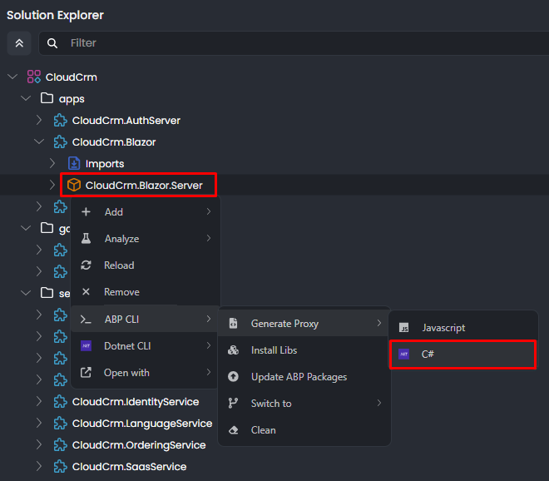This screenshot has width=549, height=481.
Task: Click the collapse all double-chevron button
Action: (19, 43)
